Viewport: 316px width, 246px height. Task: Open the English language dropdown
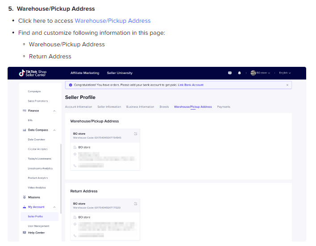285,73
